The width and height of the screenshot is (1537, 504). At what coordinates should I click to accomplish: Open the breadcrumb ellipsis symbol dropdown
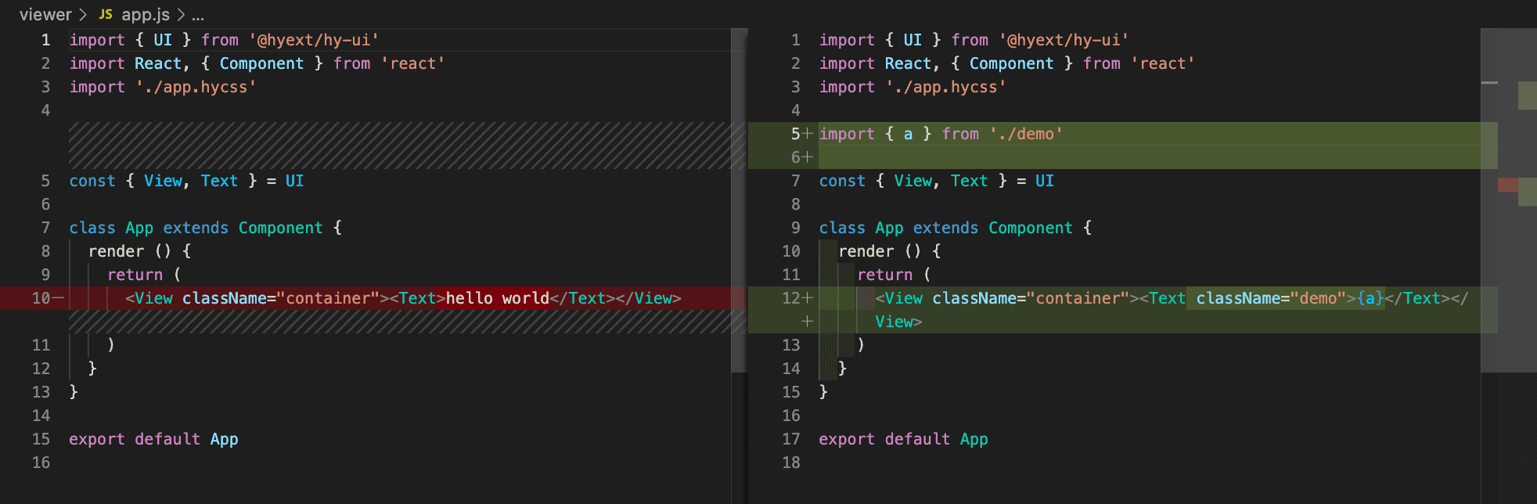click(198, 15)
